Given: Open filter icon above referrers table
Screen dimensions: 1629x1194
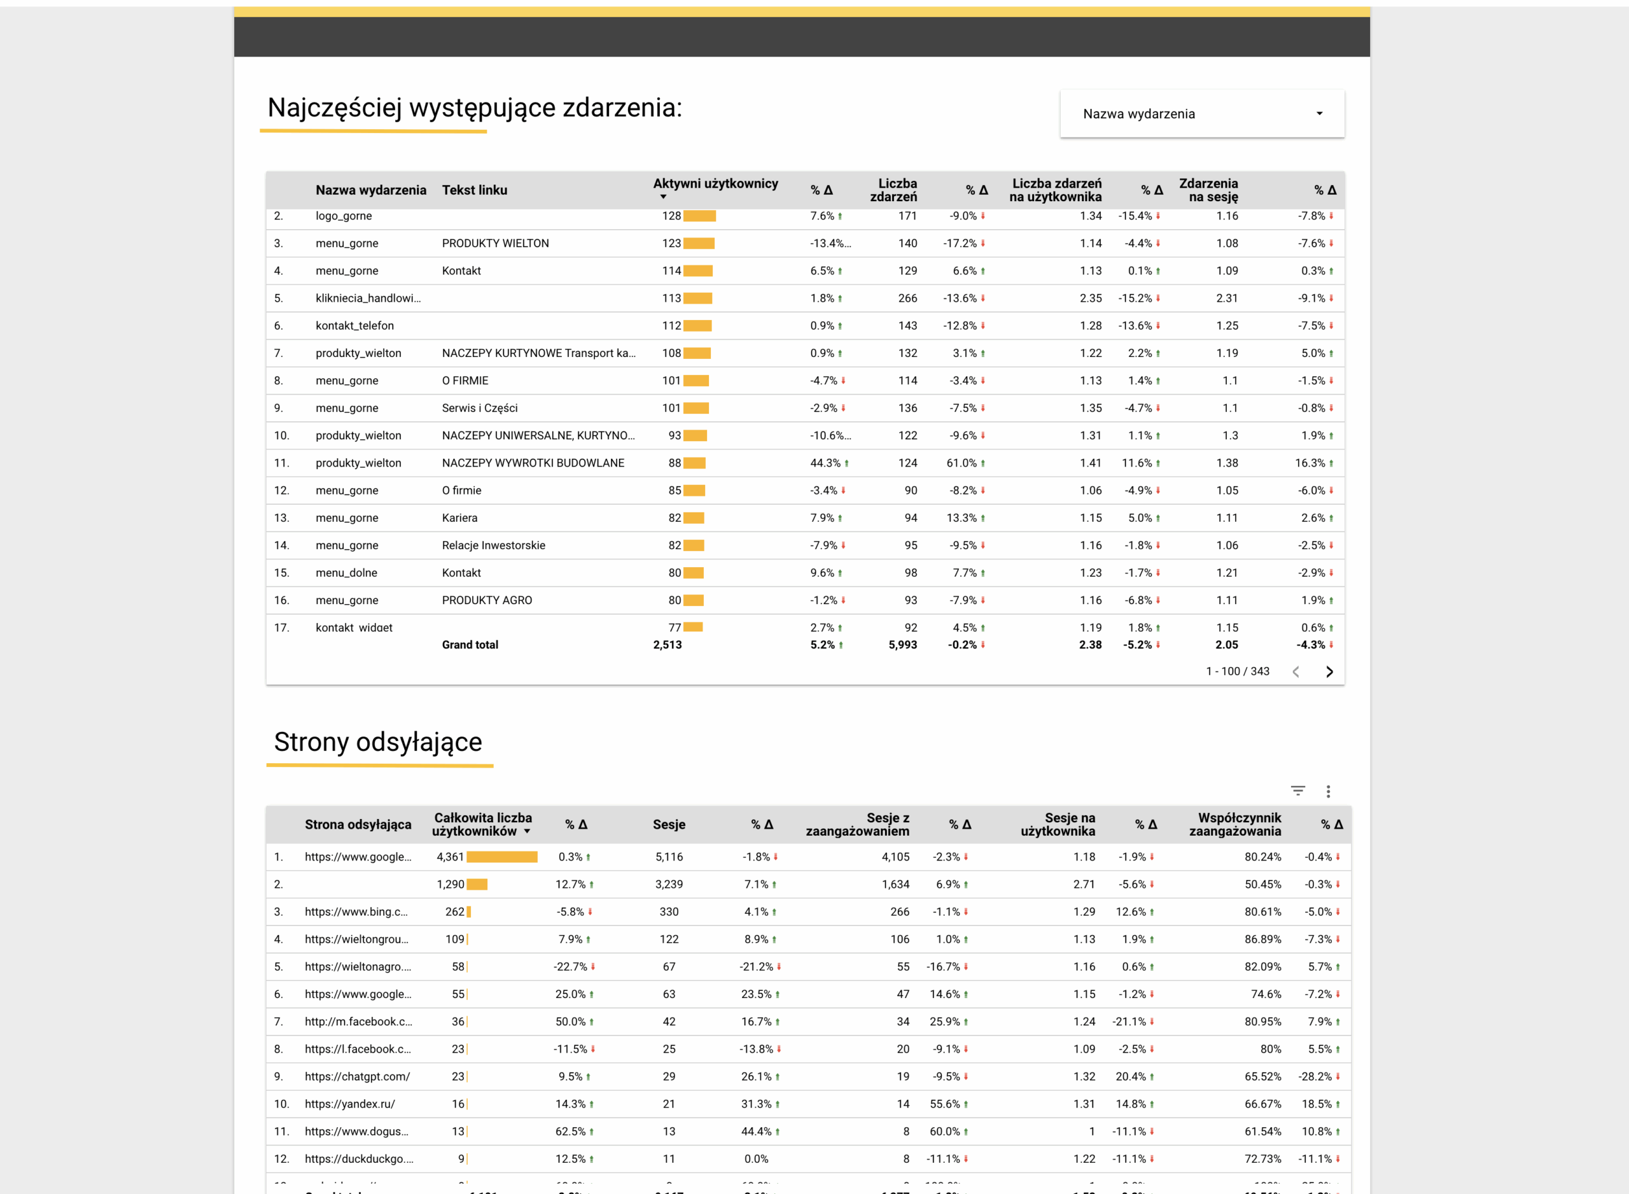Looking at the screenshot, I should pyautogui.click(x=1297, y=790).
